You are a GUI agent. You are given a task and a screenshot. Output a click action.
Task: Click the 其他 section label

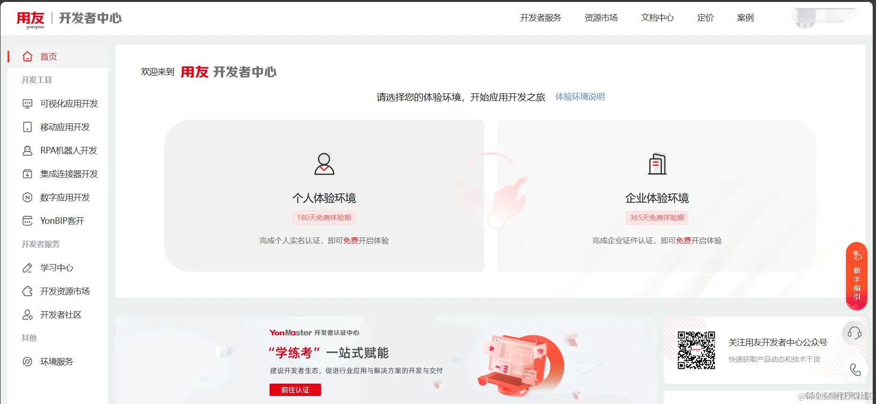coord(29,338)
